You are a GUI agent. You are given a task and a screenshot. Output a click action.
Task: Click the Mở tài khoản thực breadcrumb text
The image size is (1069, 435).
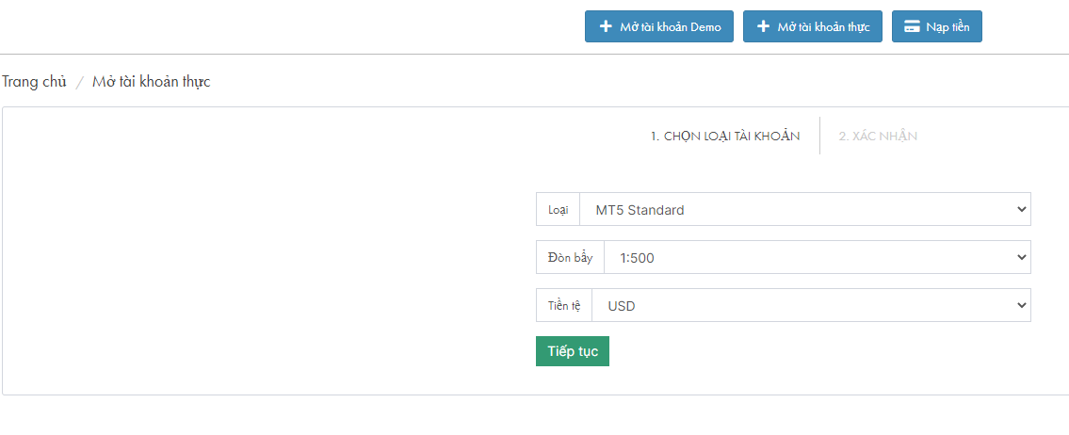tap(152, 82)
